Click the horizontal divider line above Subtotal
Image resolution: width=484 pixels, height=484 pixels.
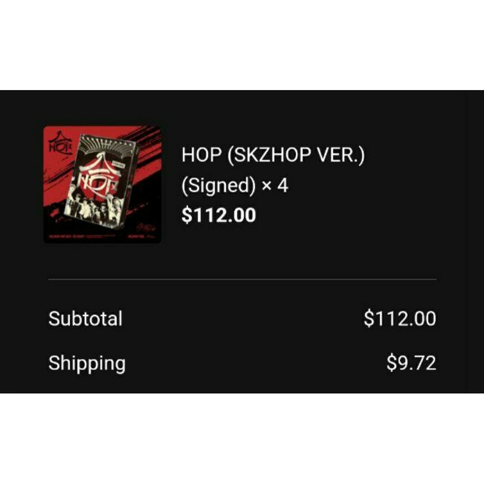coord(242,279)
